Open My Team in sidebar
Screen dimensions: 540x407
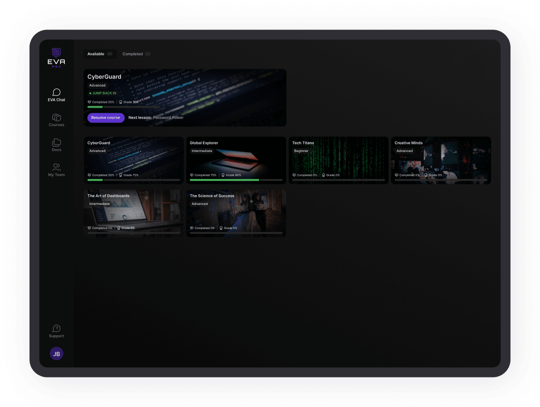point(57,170)
